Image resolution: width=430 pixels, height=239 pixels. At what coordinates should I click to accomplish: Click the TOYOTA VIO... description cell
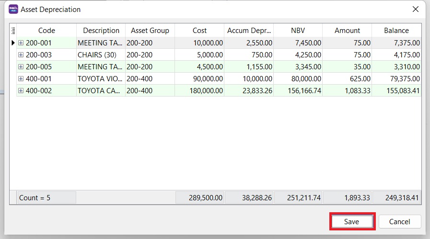[x=101, y=79]
